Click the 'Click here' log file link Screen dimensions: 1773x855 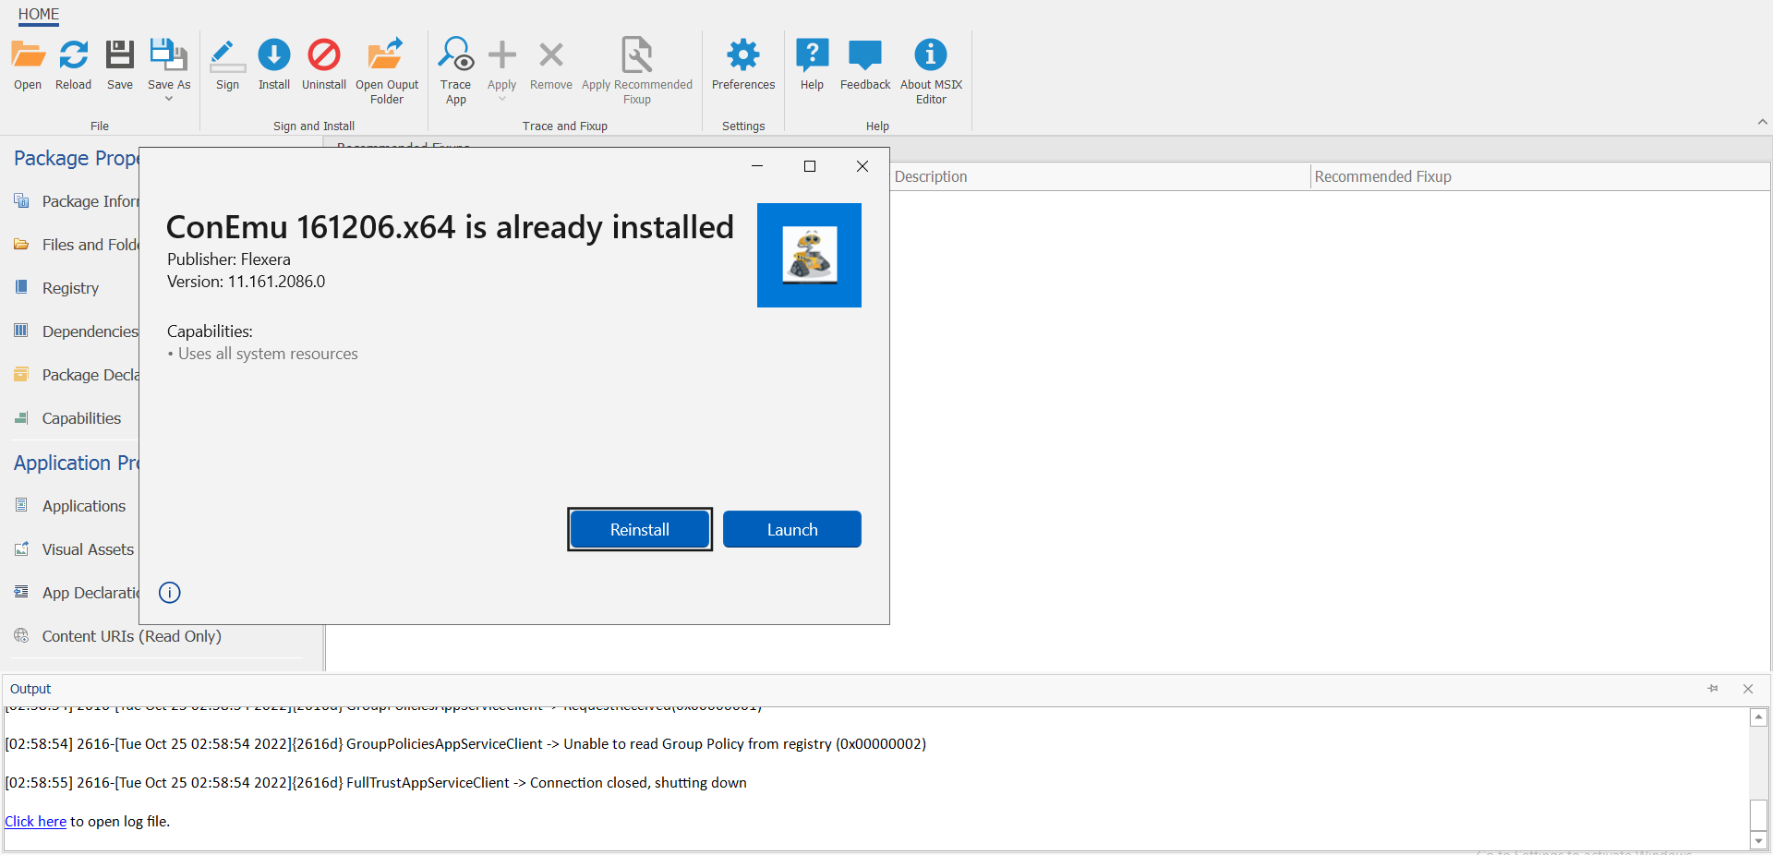pyautogui.click(x=35, y=822)
